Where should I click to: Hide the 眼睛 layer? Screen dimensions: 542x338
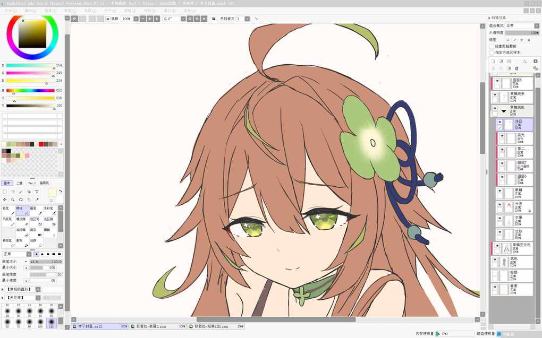click(x=500, y=190)
